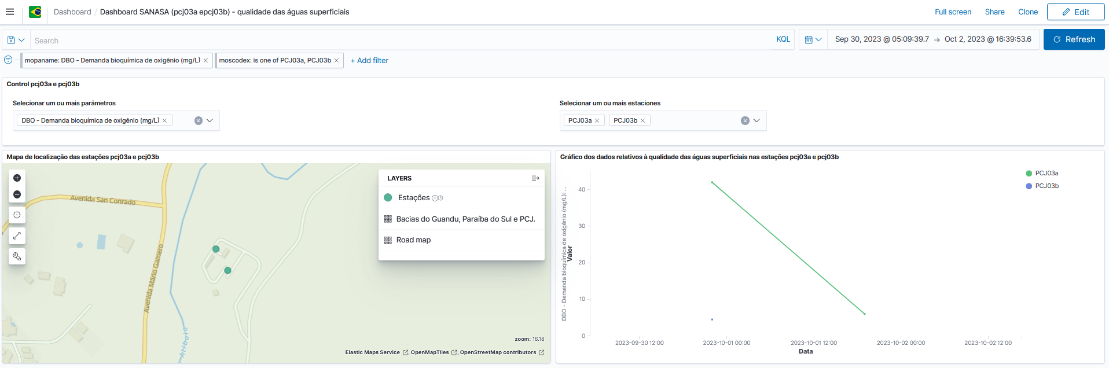This screenshot has width=1109, height=368.
Task: Click the Refresh button
Action: pyautogui.click(x=1074, y=39)
